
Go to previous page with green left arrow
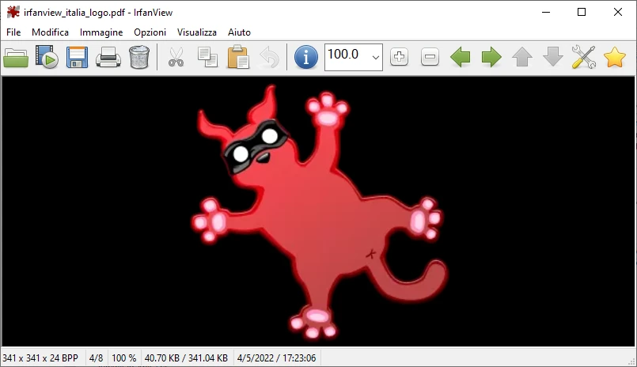coord(461,57)
